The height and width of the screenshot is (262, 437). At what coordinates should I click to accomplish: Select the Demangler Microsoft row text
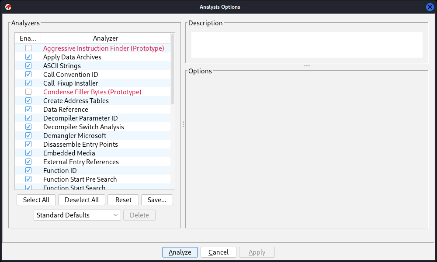pyautogui.click(x=75, y=136)
